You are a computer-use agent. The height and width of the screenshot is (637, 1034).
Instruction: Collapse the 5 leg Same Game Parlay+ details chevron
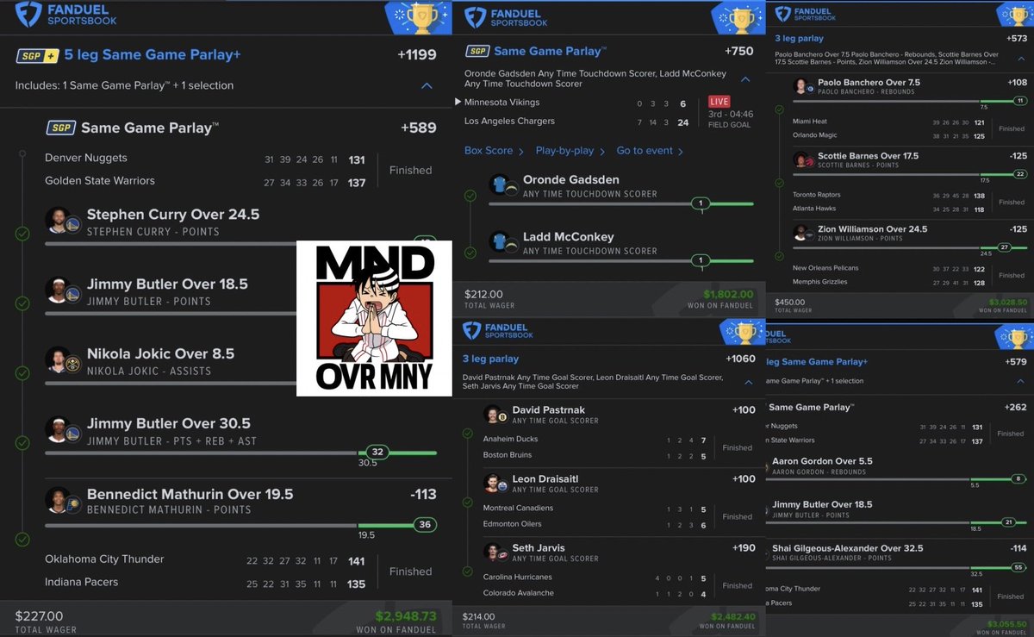click(x=426, y=86)
